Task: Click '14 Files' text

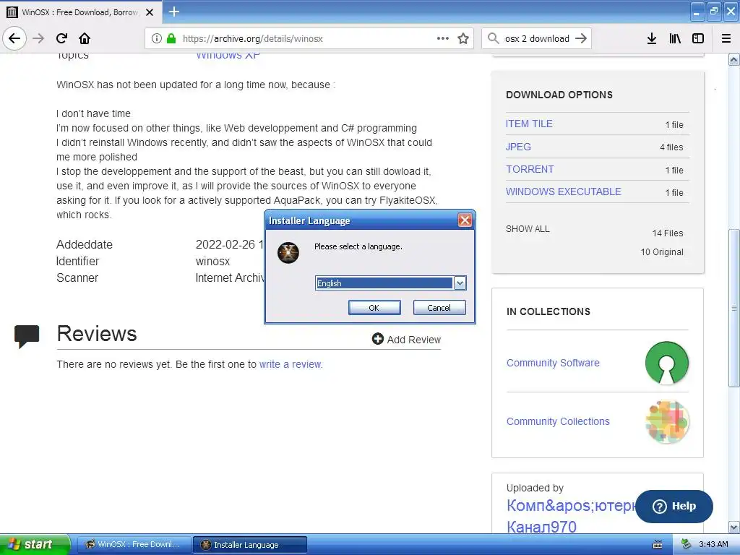Action: [x=667, y=233]
